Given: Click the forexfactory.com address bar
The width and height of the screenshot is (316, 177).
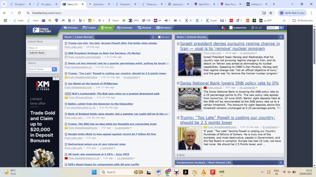Looking at the screenshot, I should pyautogui.click(x=145, y=13).
